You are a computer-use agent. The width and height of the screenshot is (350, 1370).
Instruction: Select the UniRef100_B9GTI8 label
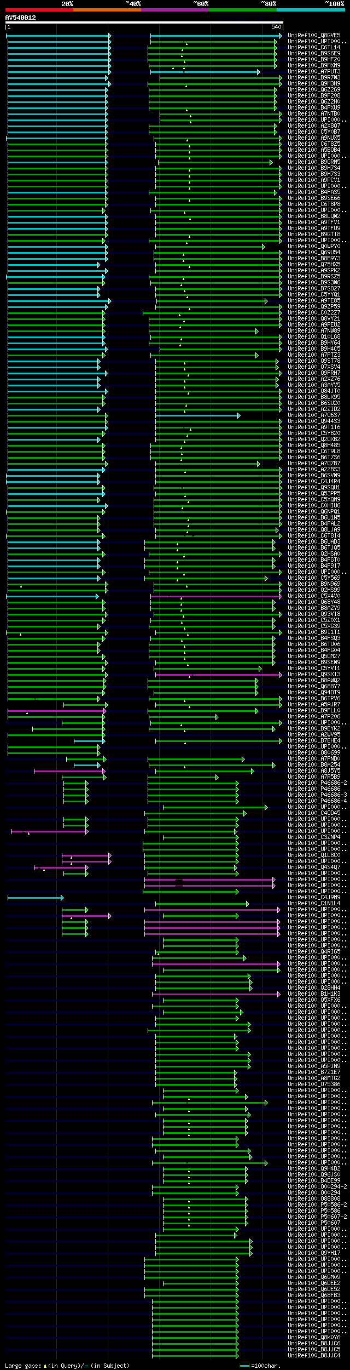pyautogui.click(x=314, y=234)
